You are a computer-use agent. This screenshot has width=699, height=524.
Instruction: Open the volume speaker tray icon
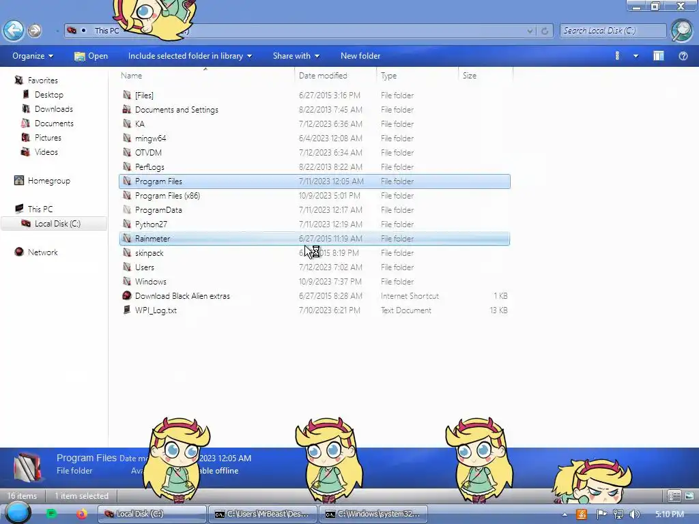pyautogui.click(x=635, y=514)
